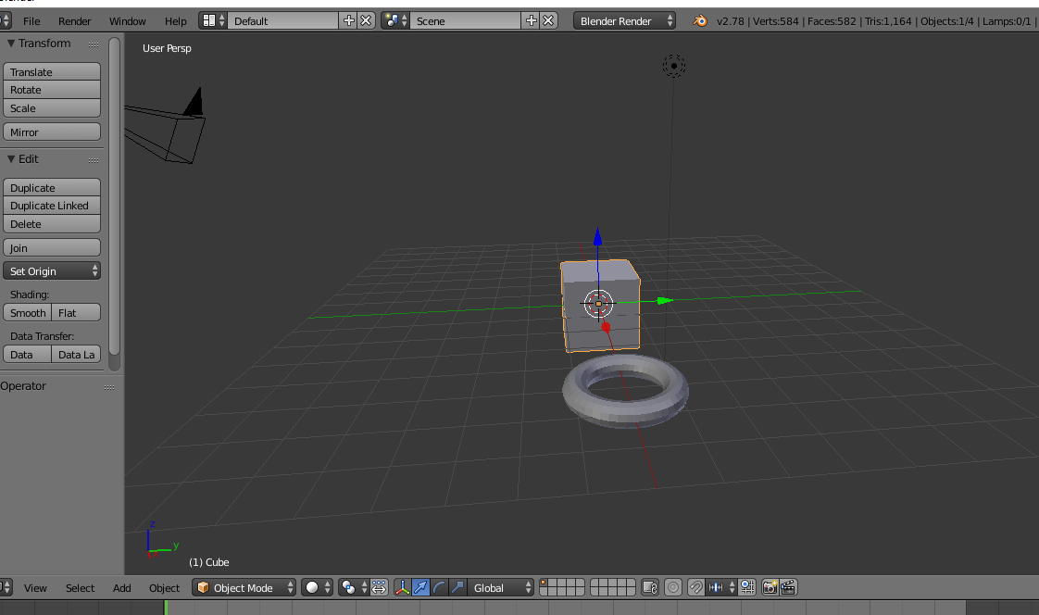Viewport: 1039px width, 615px height.
Task: Toggle the 3D manipulator axes icon
Action: (402, 587)
